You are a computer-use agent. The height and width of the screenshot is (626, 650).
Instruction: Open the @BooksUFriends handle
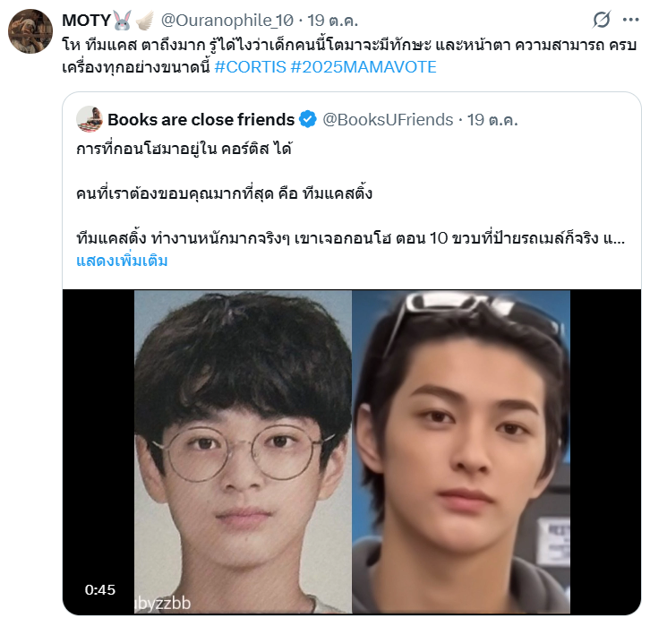point(388,119)
